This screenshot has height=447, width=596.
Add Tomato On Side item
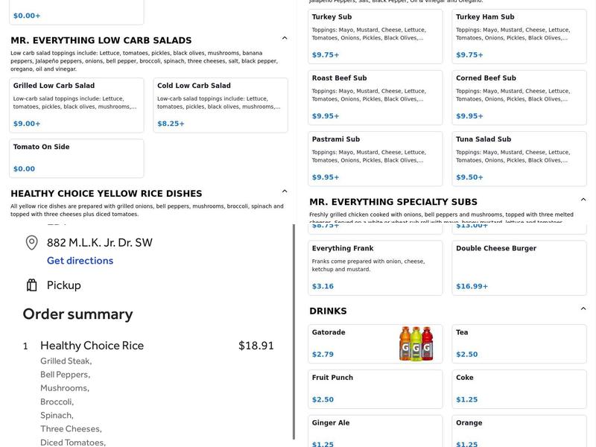pos(77,158)
